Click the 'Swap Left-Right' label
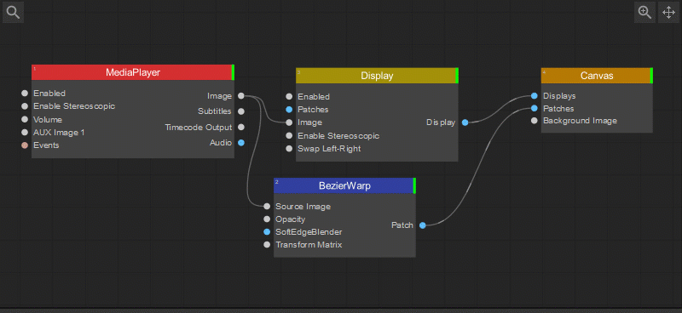The width and height of the screenshot is (682, 313). click(x=329, y=149)
